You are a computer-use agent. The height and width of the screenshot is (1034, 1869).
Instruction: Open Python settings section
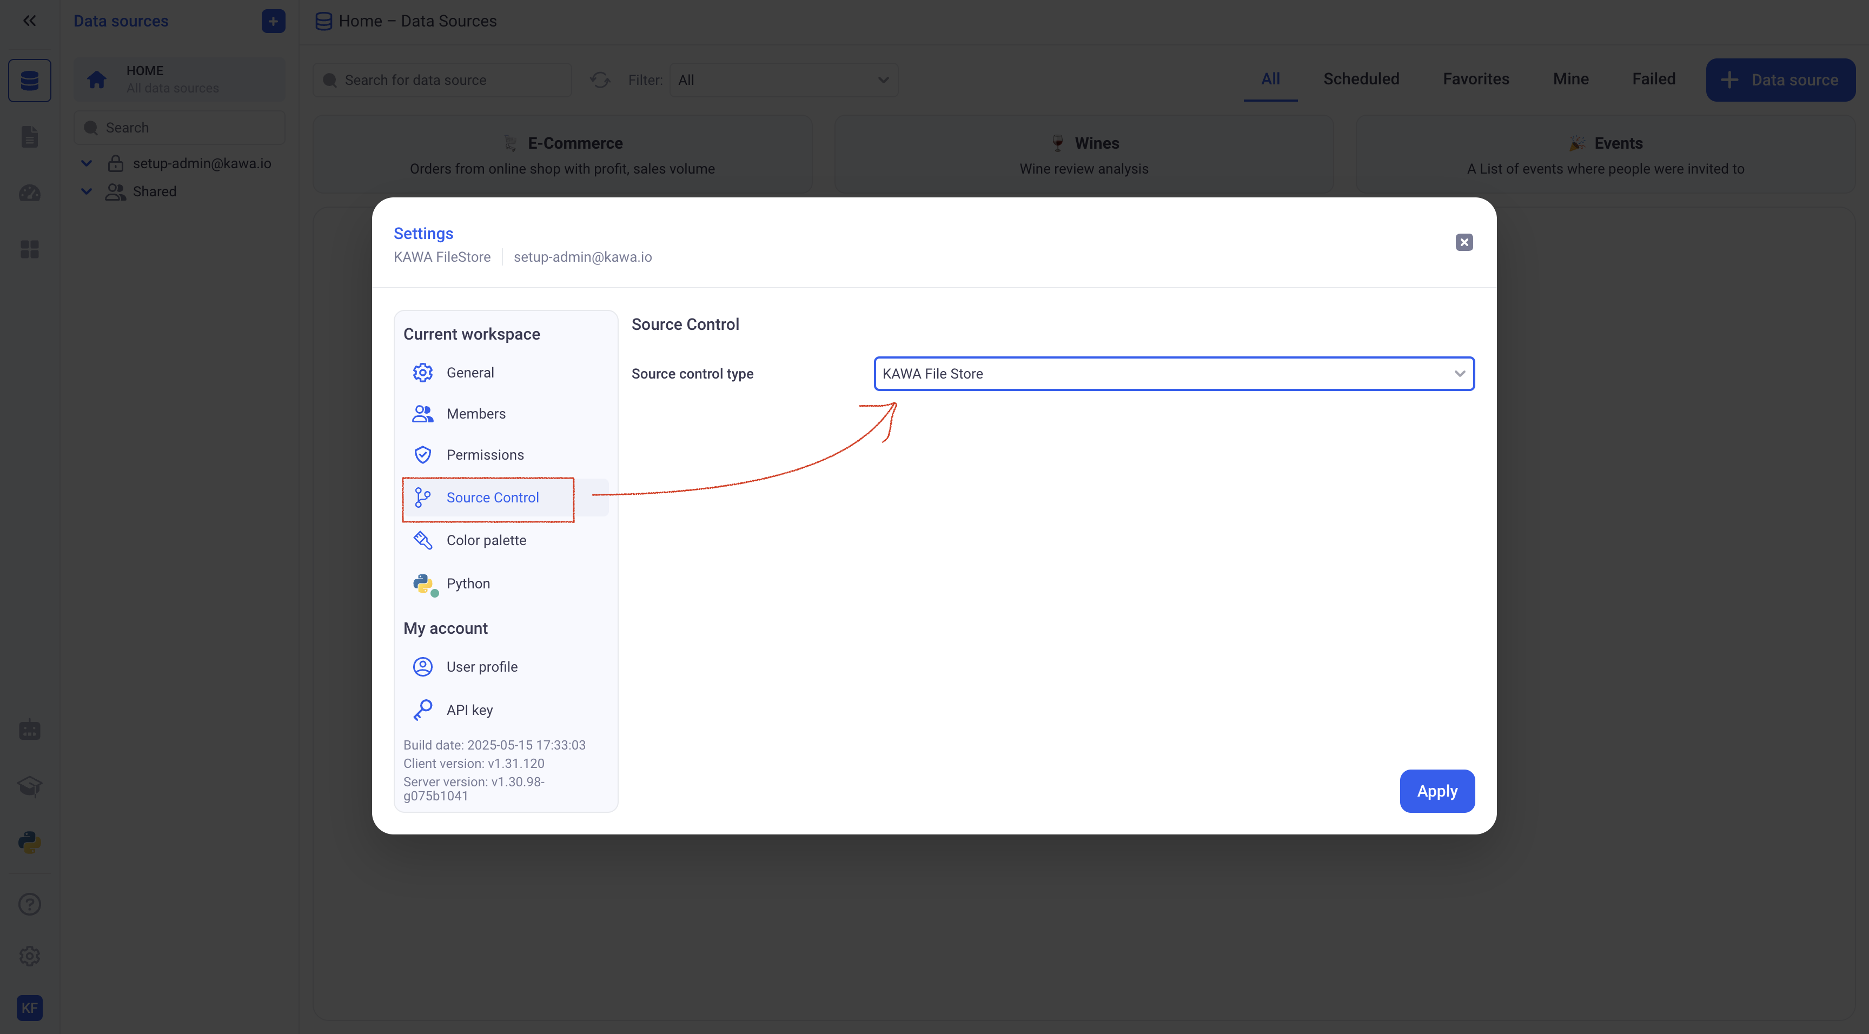pos(467,584)
